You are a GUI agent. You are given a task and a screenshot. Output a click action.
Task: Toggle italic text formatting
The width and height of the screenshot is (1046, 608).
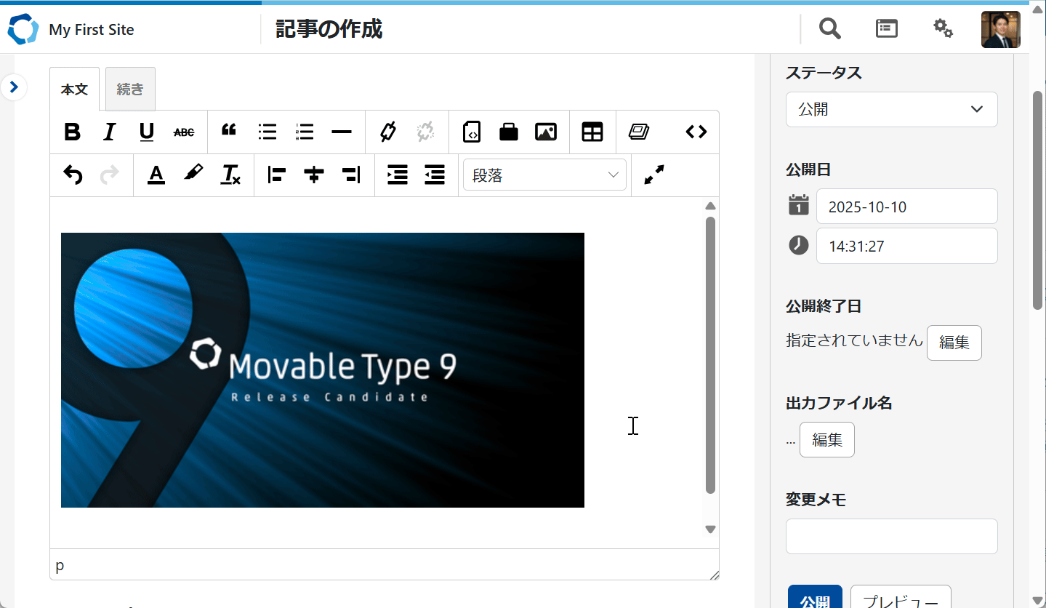pos(109,132)
